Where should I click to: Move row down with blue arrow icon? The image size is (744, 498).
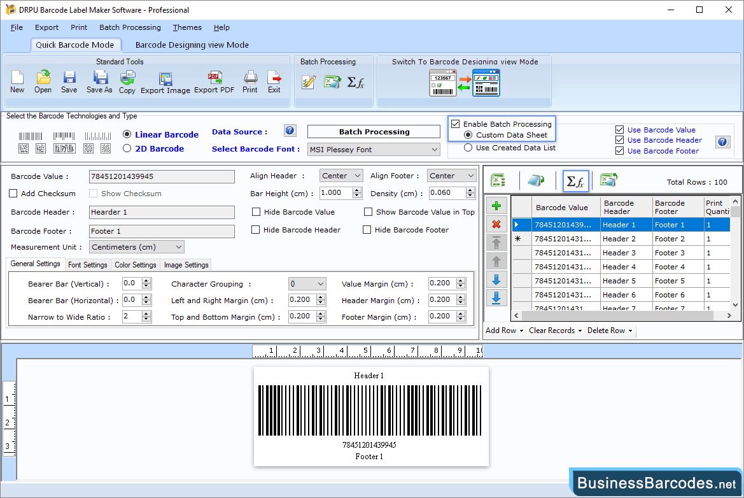(x=497, y=280)
